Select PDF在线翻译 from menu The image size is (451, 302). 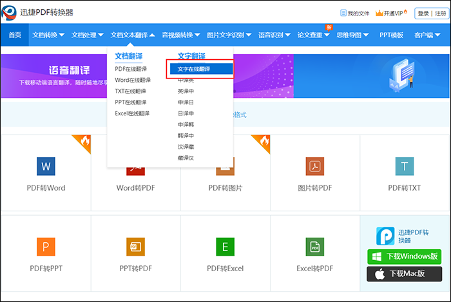point(131,69)
